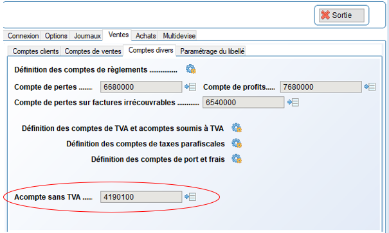Open Comptes de ventes sub-tab
389x233 pixels.
coord(93,51)
